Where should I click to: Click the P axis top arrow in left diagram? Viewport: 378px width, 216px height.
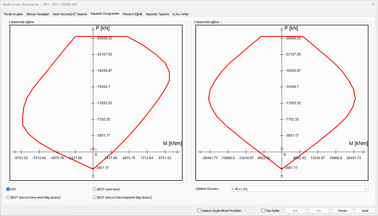tap(93, 29)
